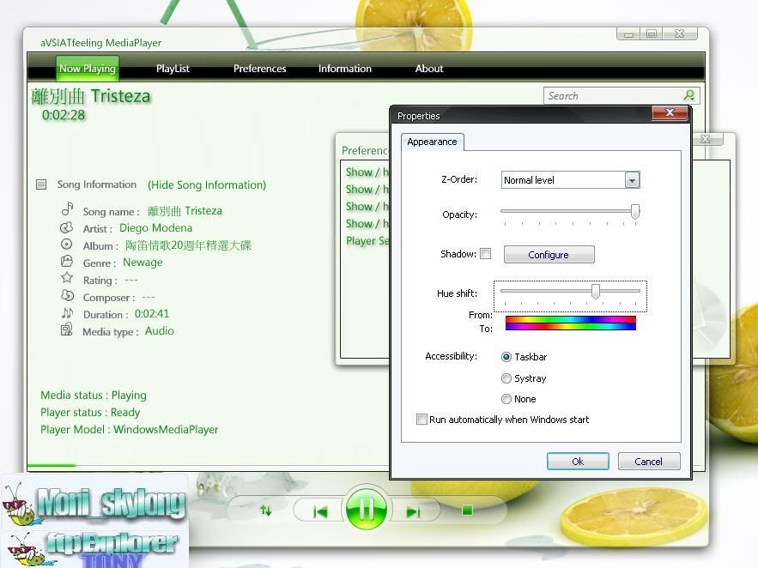758x568 pixels.
Task: Click the search magnifier icon
Action: [688, 96]
